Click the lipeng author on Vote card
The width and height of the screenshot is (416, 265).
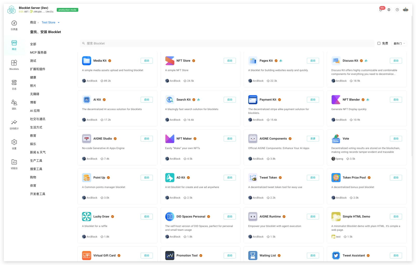(x=337, y=159)
